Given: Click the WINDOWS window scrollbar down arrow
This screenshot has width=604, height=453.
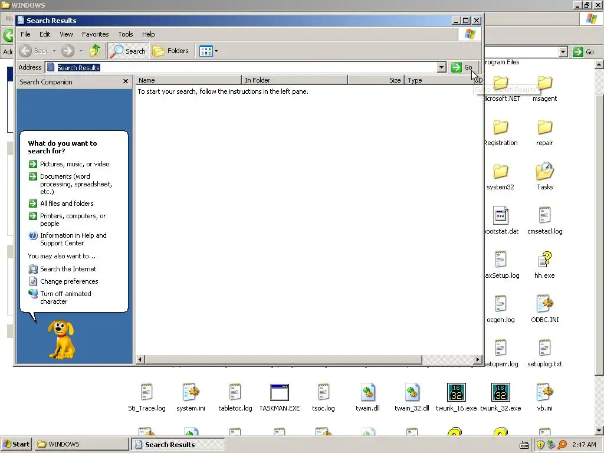Looking at the screenshot, I should click(x=599, y=431).
